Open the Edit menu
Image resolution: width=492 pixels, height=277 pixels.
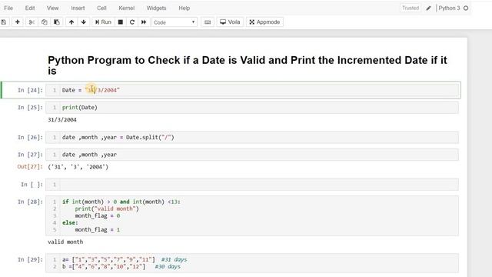[30, 8]
